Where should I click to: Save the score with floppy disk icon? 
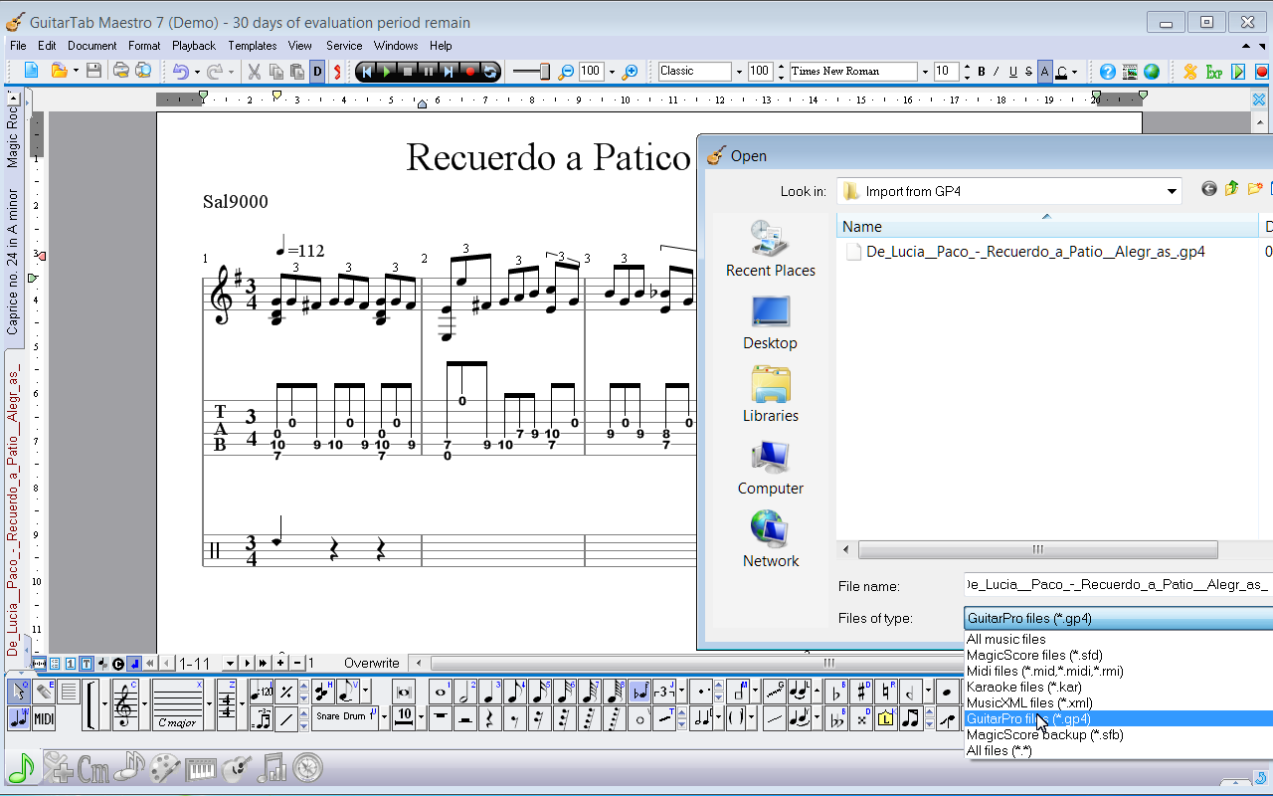click(93, 71)
